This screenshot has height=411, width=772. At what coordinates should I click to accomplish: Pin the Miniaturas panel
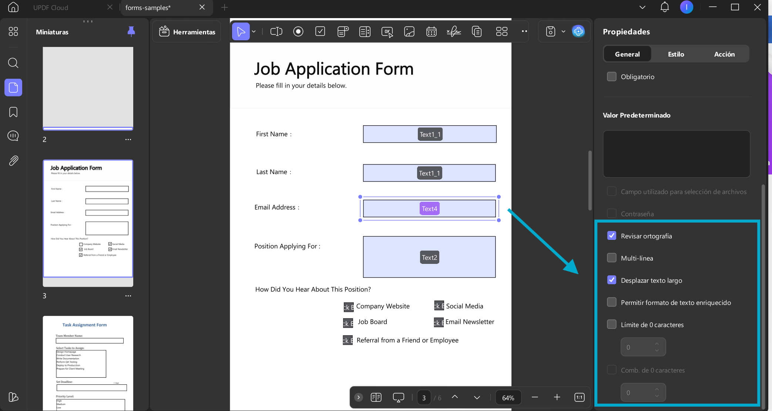point(131,32)
